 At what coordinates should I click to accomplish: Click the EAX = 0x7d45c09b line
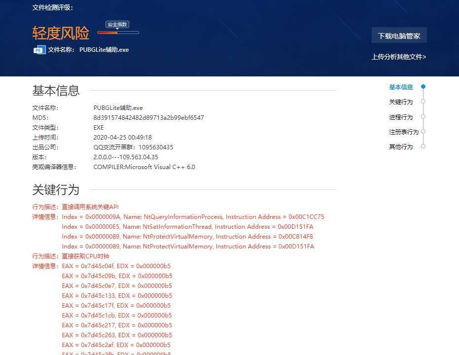tap(117, 276)
